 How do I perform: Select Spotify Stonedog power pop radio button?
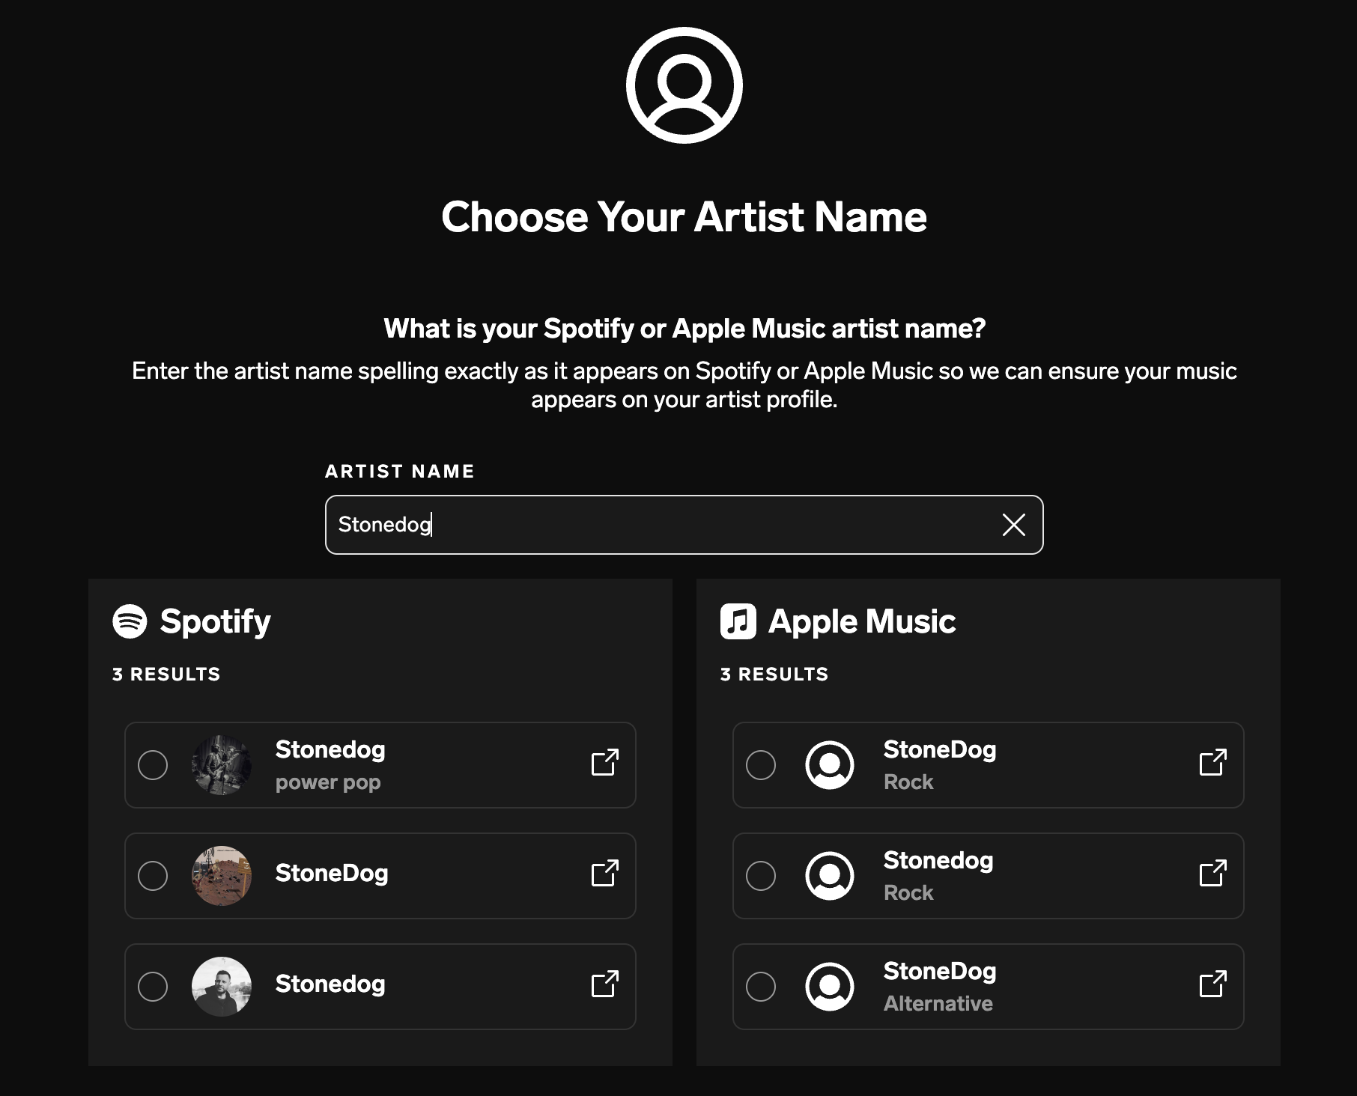point(153,765)
